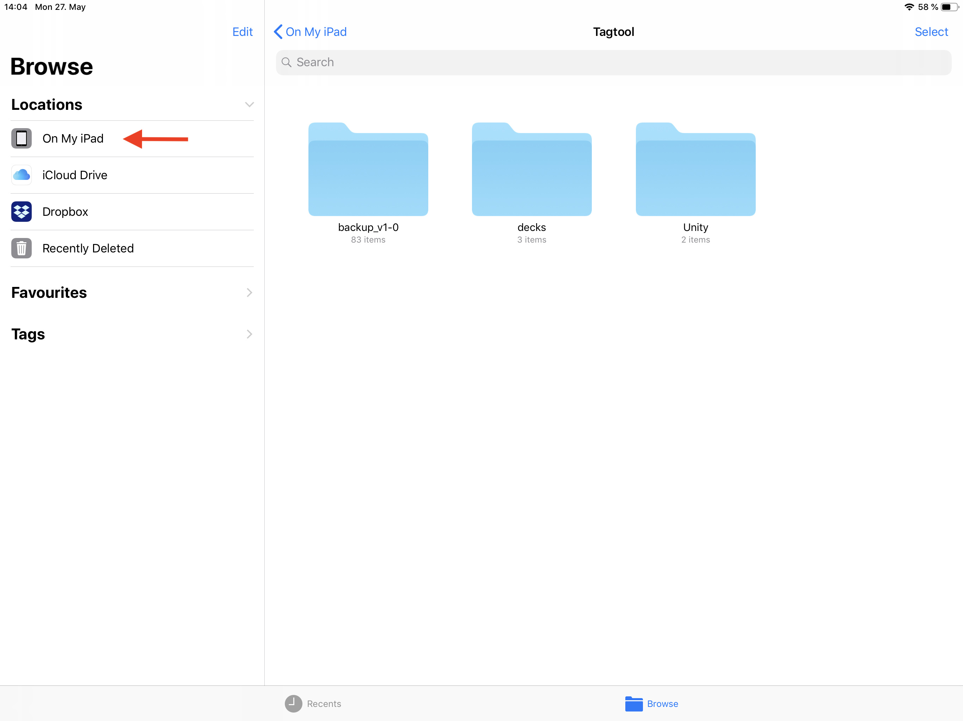Image resolution: width=963 pixels, height=721 pixels.
Task: Tap the battery icon in status bar
Action: (x=948, y=7)
